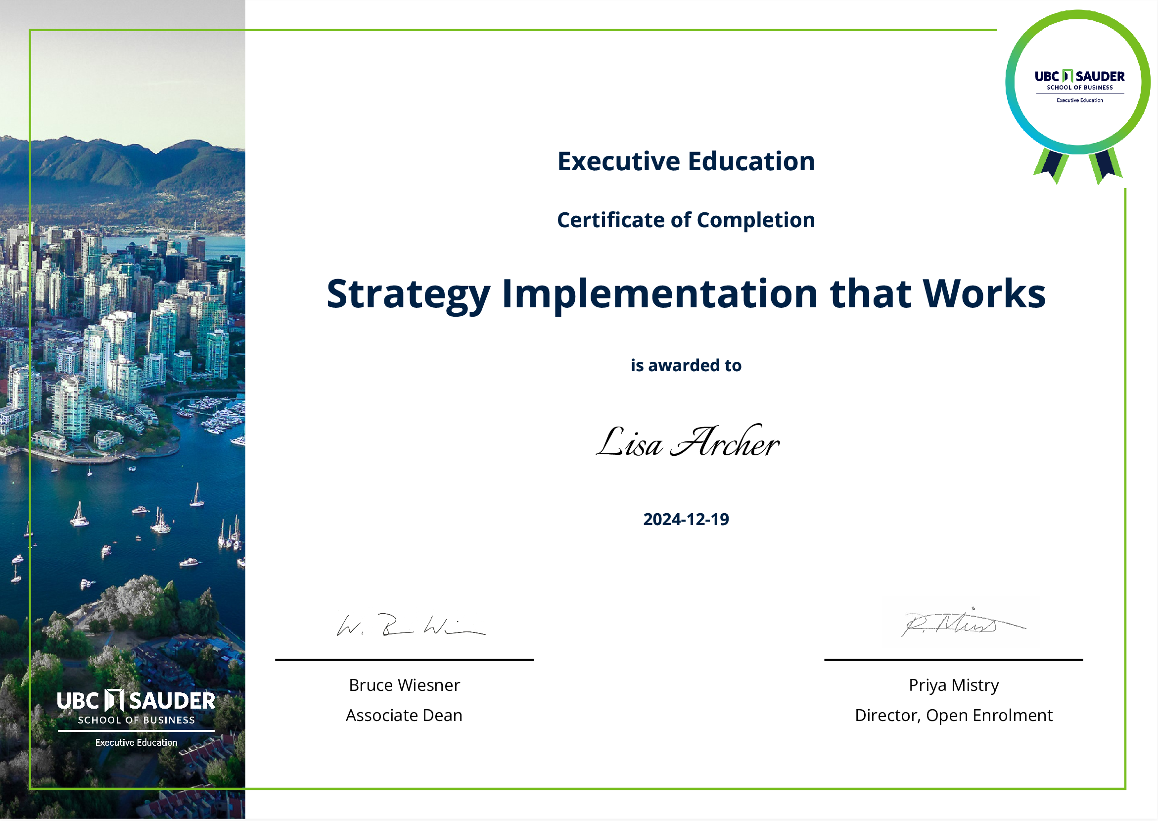Click the name Priya Mistry
Image resolution: width=1158 pixels, height=821 pixels.
point(953,685)
